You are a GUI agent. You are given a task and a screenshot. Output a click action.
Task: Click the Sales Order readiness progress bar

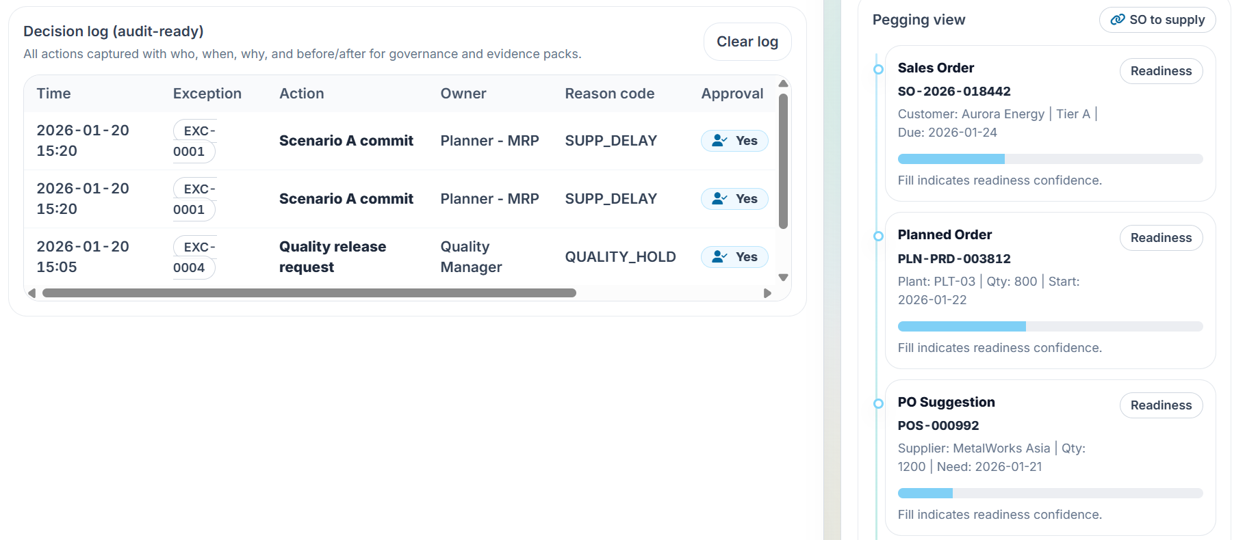pos(1050,159)
